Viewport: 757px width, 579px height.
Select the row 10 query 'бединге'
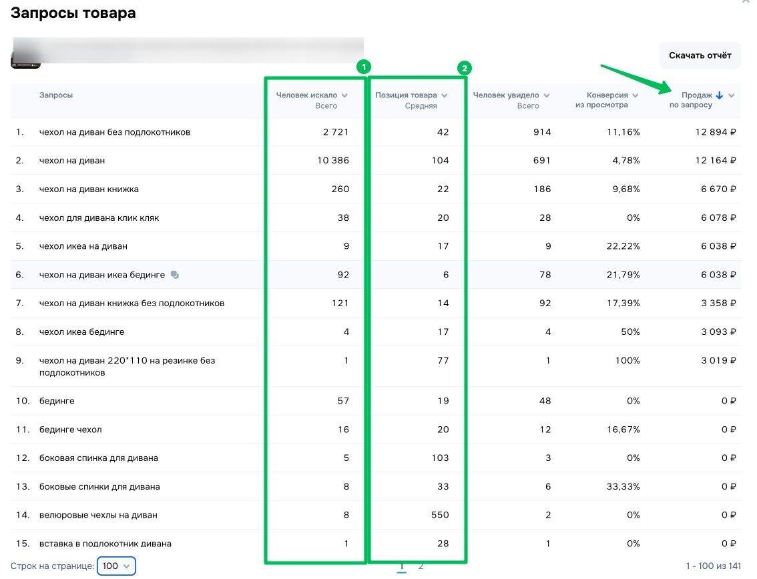[x=57, y=400]
